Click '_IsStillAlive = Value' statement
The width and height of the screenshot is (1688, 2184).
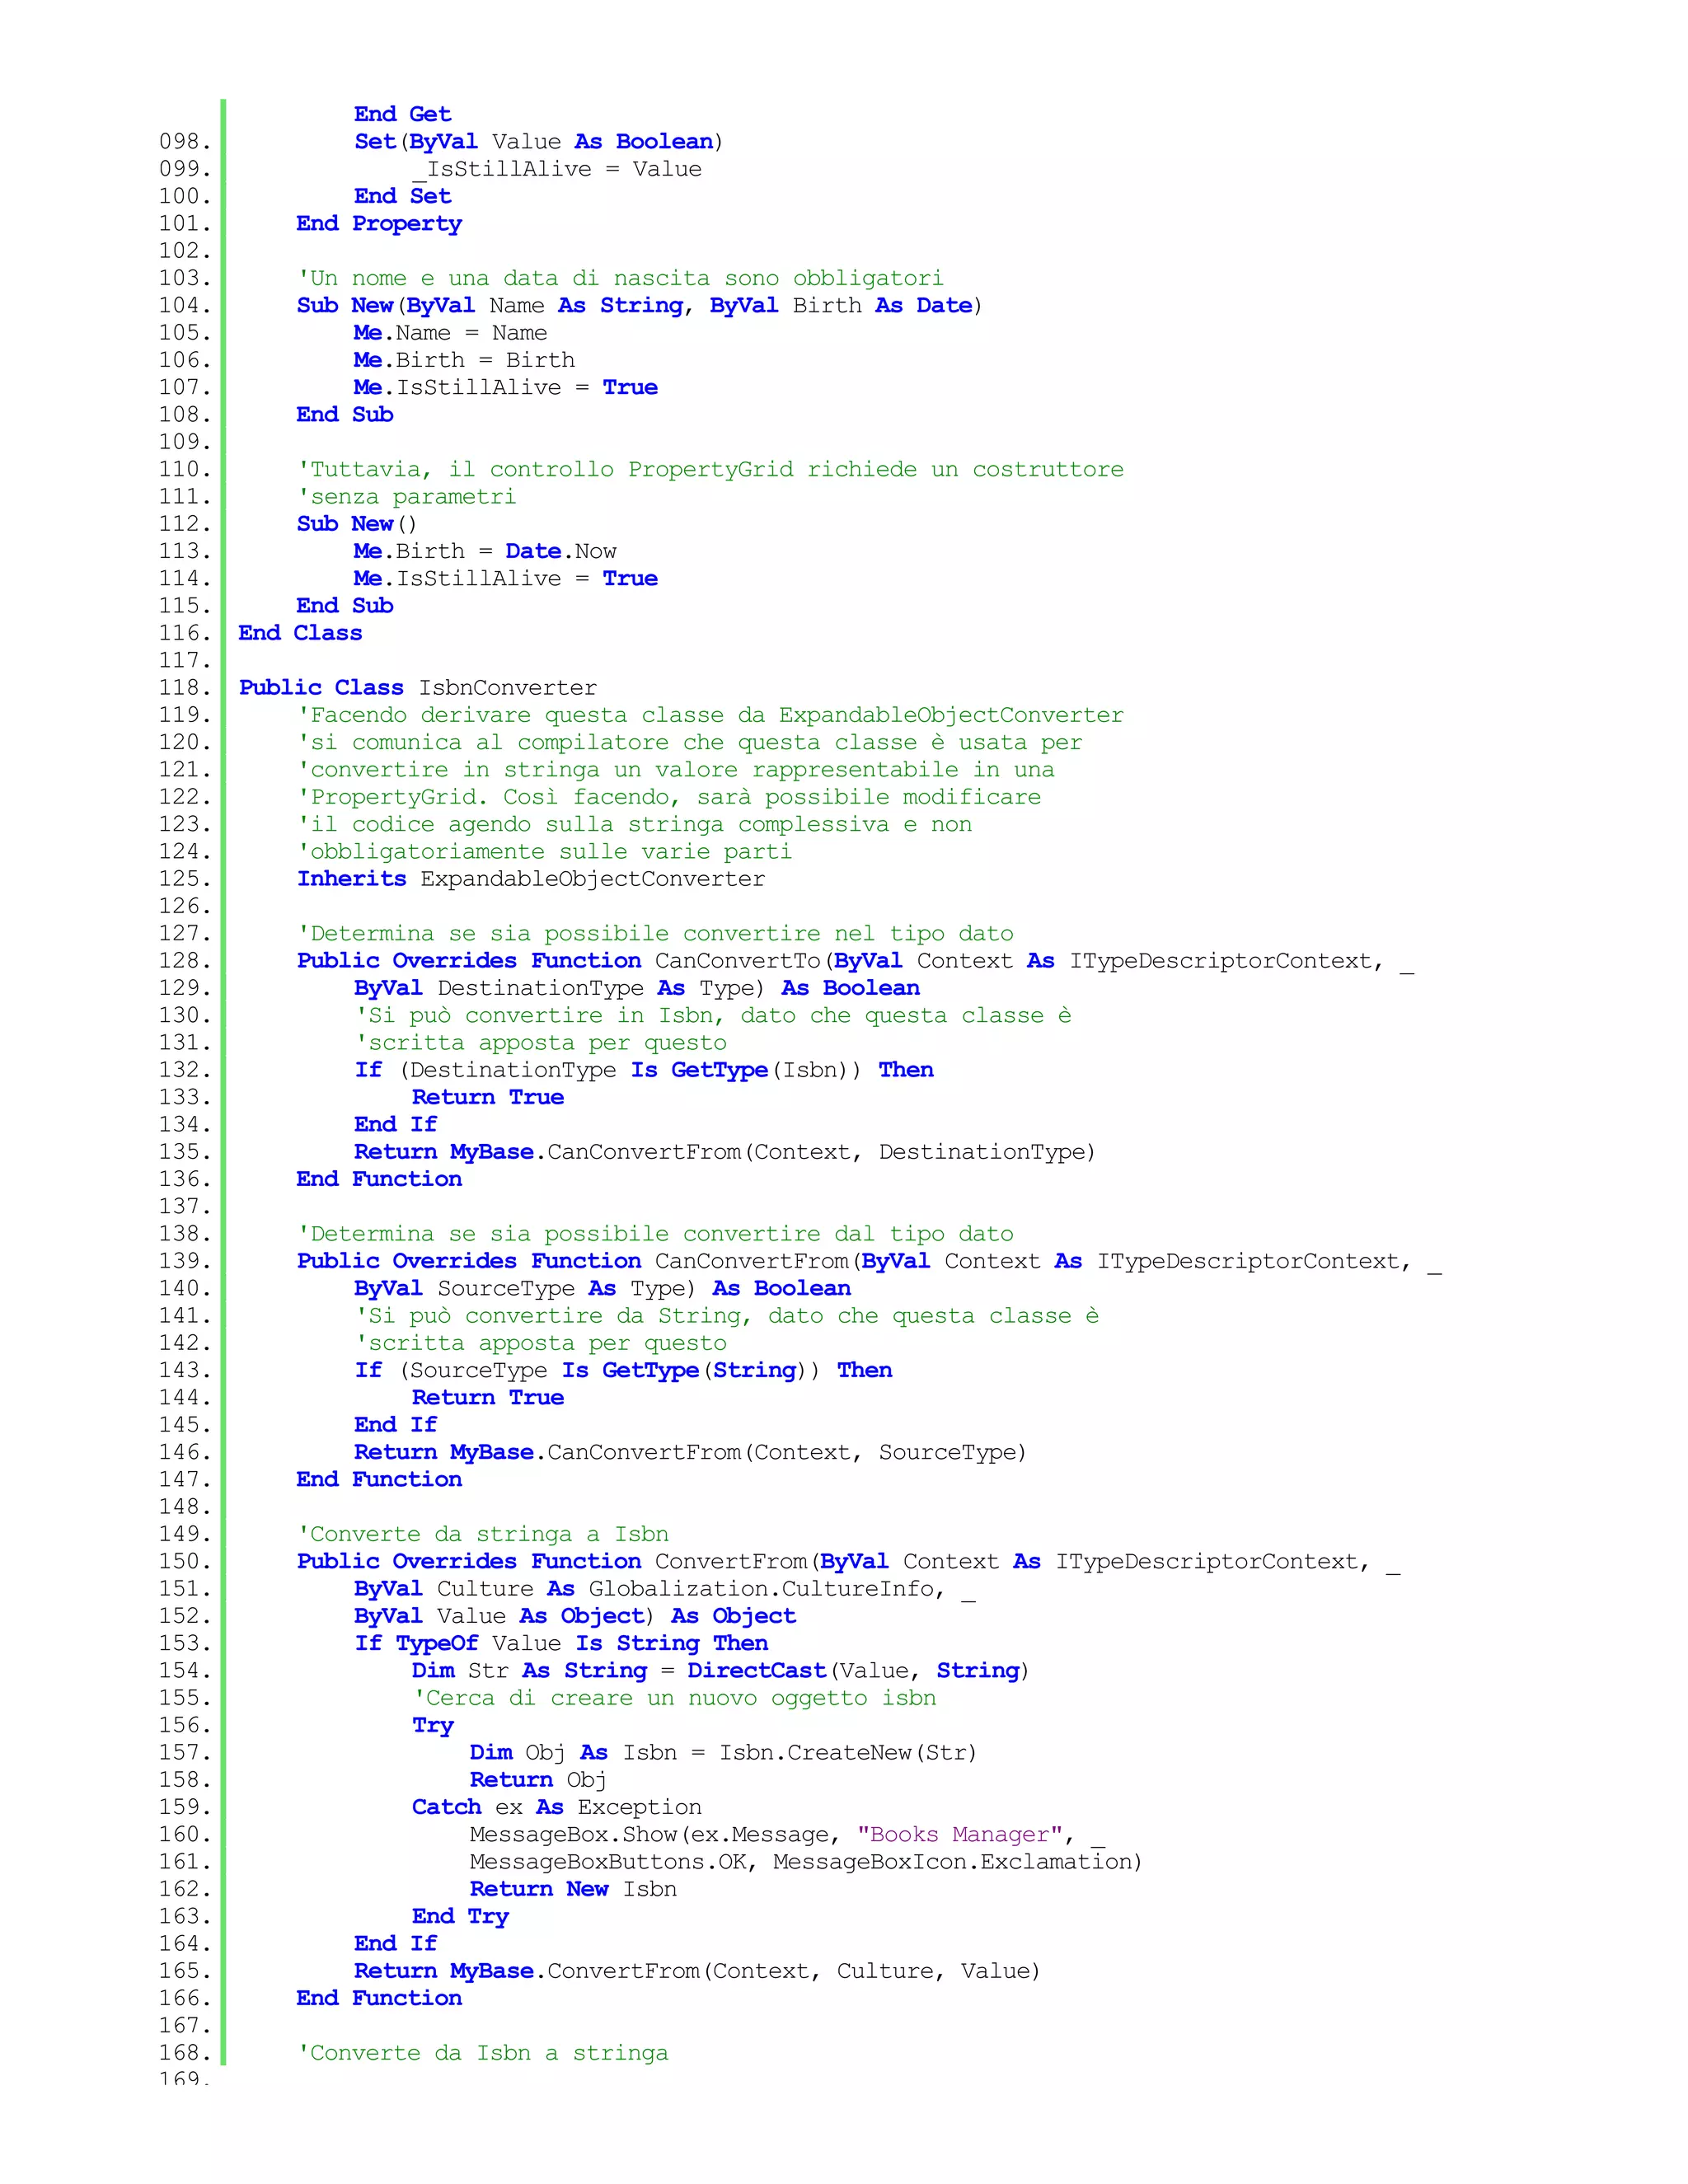point(557,169)
